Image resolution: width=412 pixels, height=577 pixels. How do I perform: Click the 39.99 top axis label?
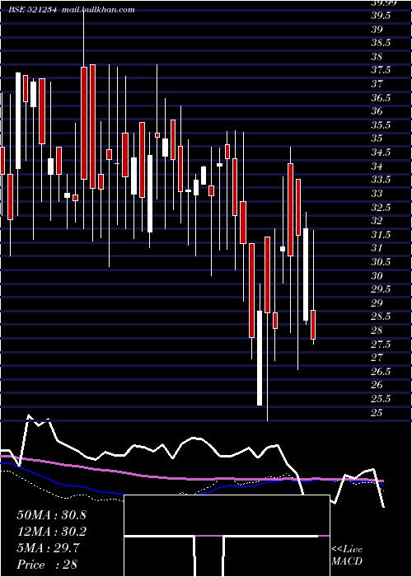coord(383,3)
